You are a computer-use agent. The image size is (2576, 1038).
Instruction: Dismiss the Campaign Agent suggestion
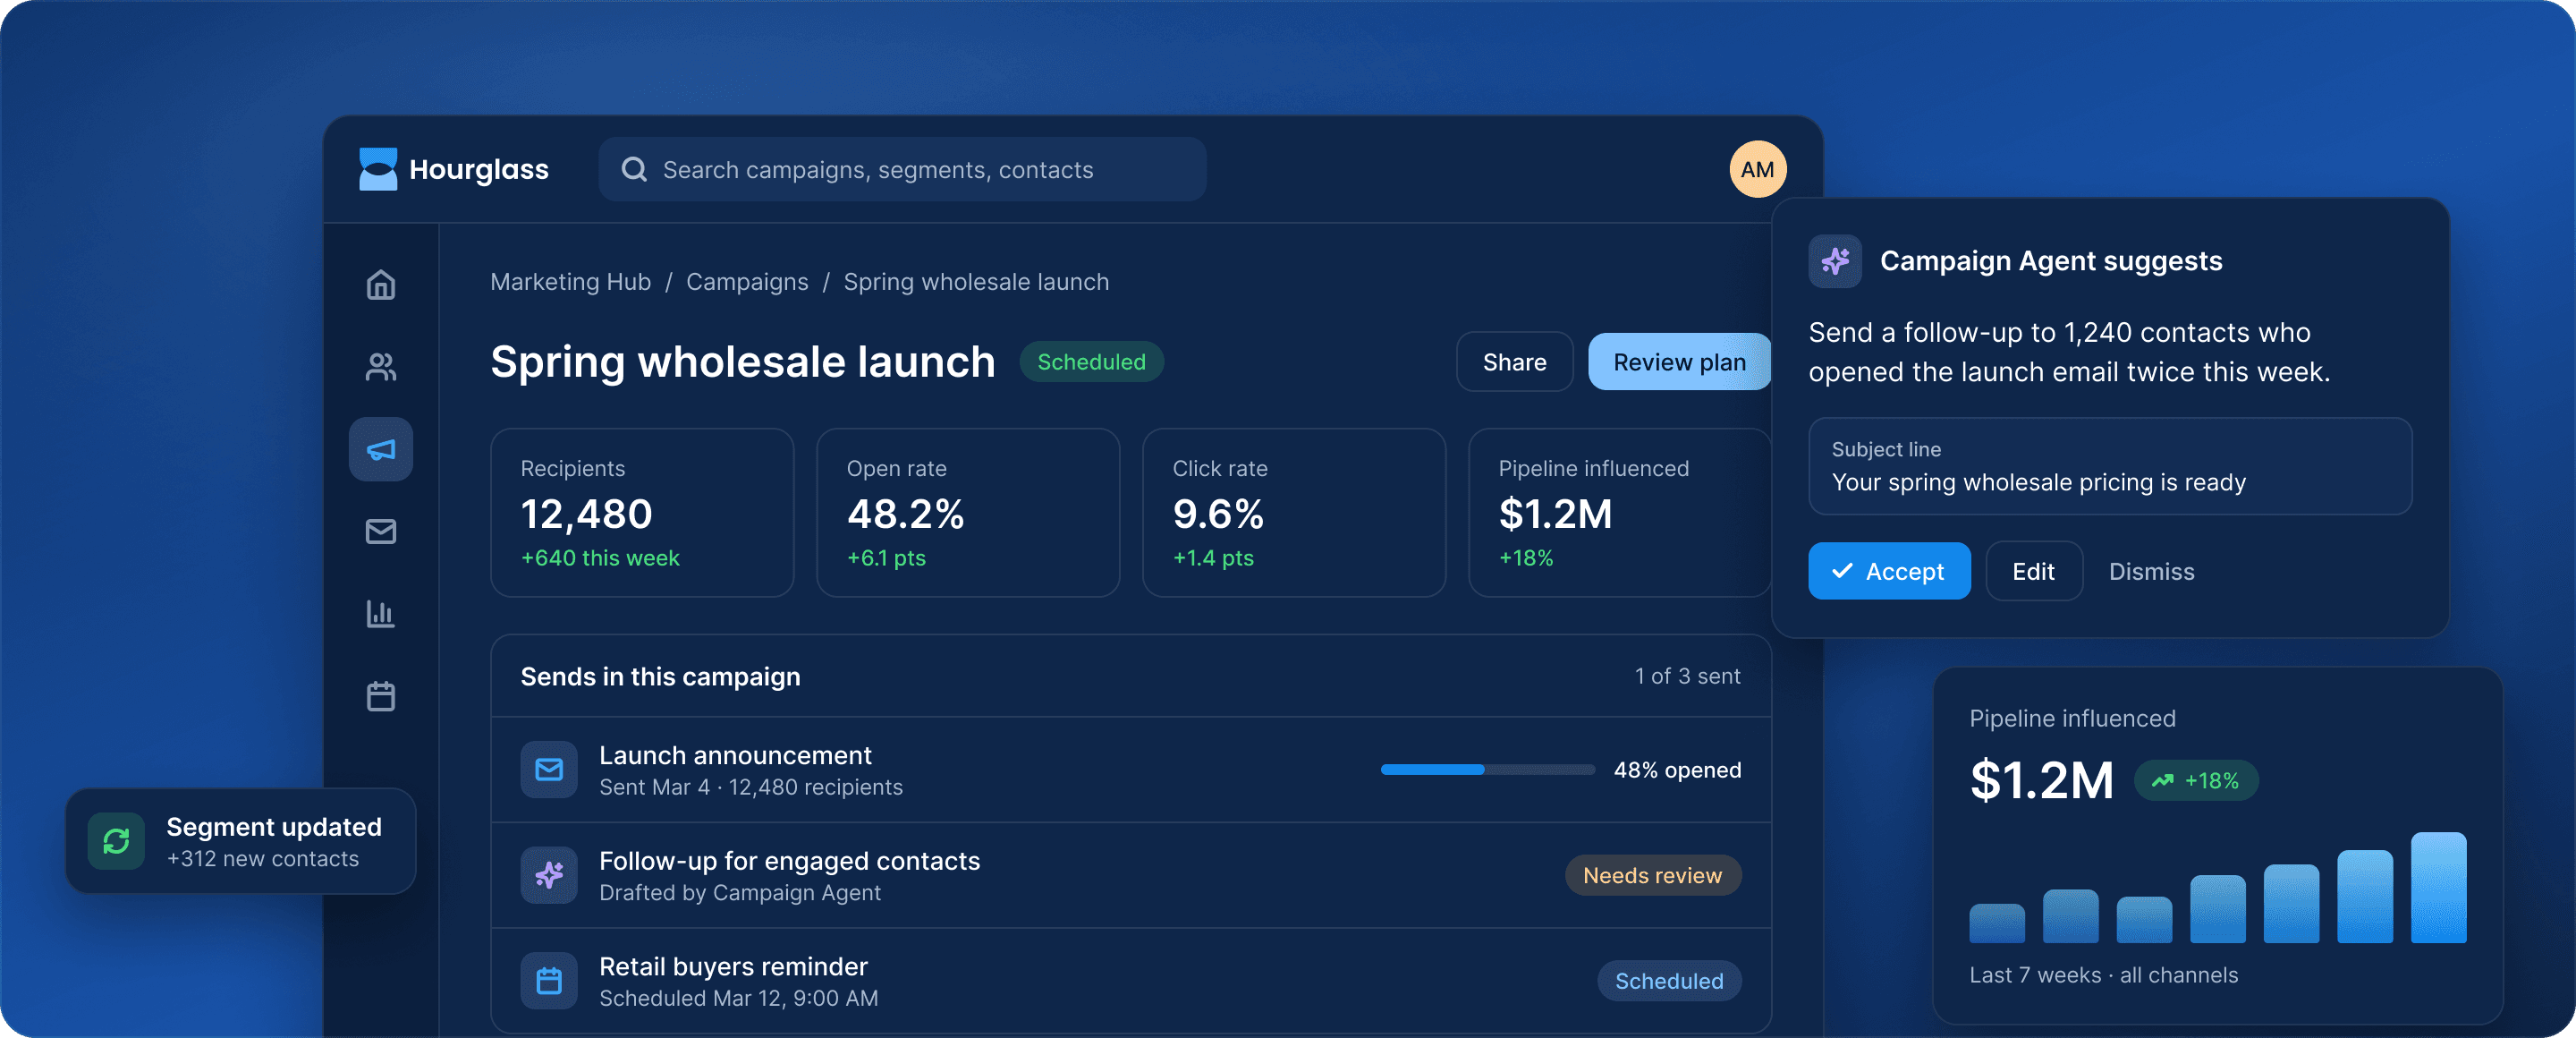2151,571
